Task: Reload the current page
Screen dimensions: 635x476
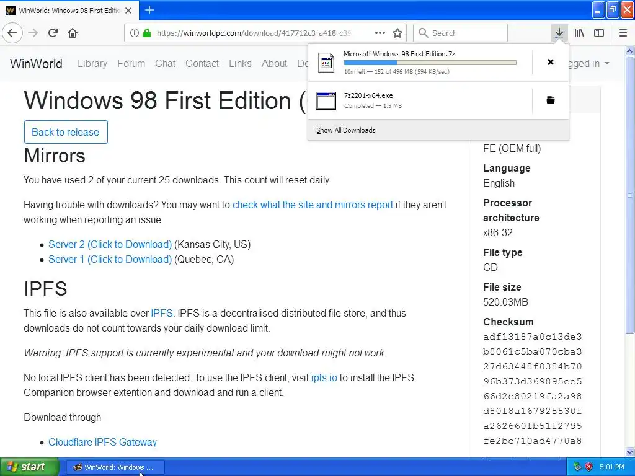Action: [x=53, y=33]
